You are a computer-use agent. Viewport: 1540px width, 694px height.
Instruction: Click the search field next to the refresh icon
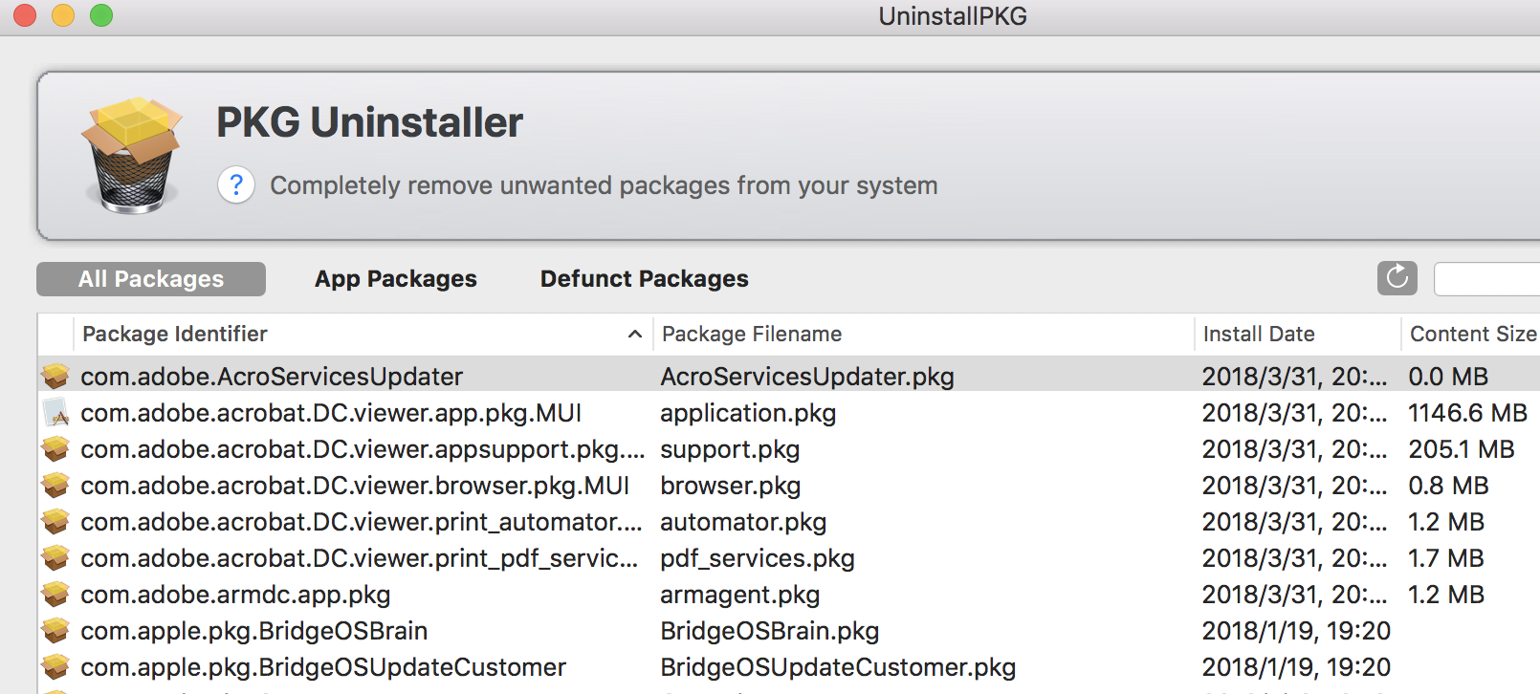(x=1487, y=279)
